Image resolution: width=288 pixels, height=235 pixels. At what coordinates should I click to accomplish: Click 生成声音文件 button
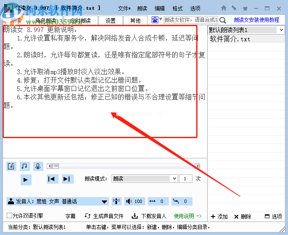(104, 216)
